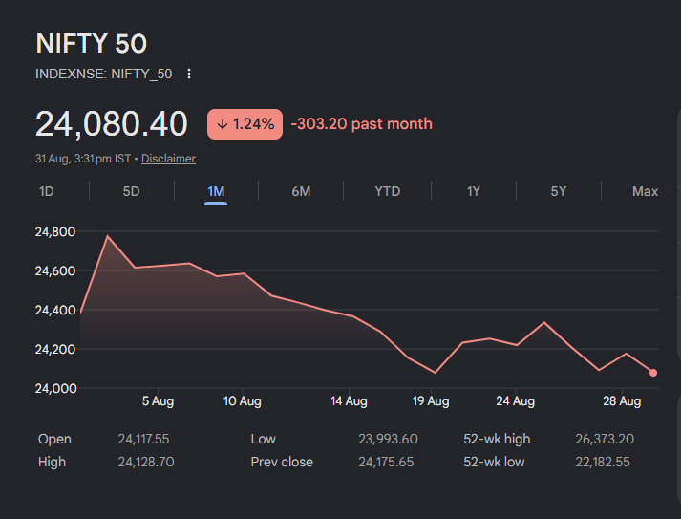Image resolution: width=681 pixels, height=519 pixels.
Task: Click the 52-wk low value 22,182.55
Action: (x=603, y=462)
